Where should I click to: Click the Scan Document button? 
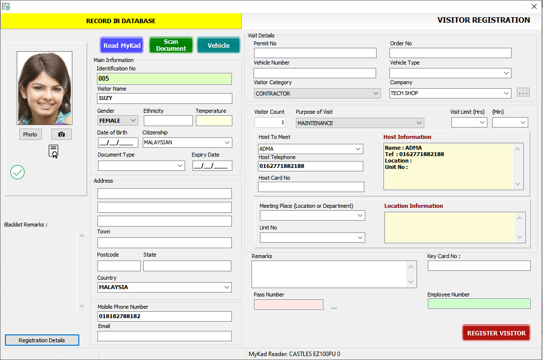171,45
